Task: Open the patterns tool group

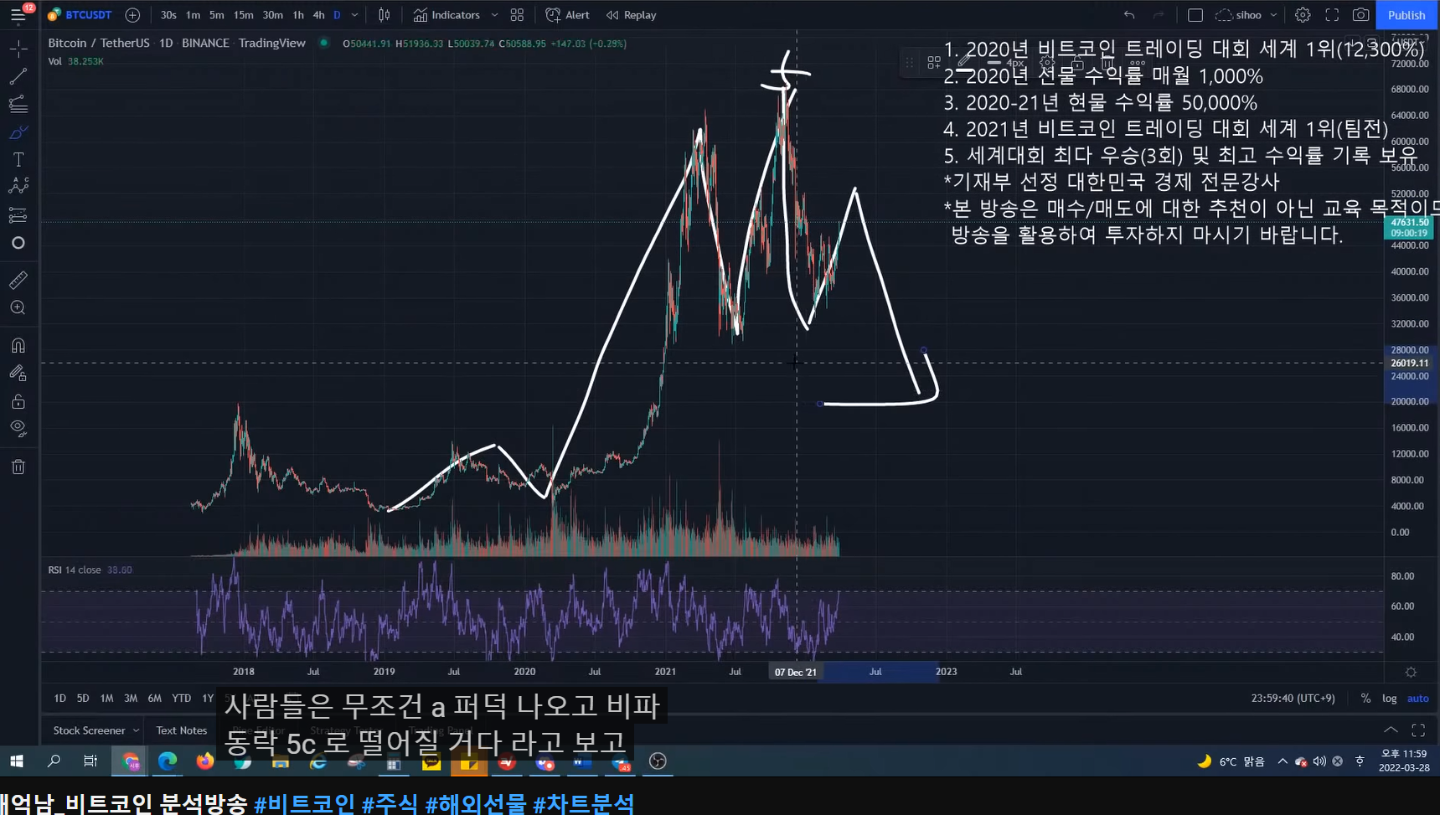Action: [18, 187]
